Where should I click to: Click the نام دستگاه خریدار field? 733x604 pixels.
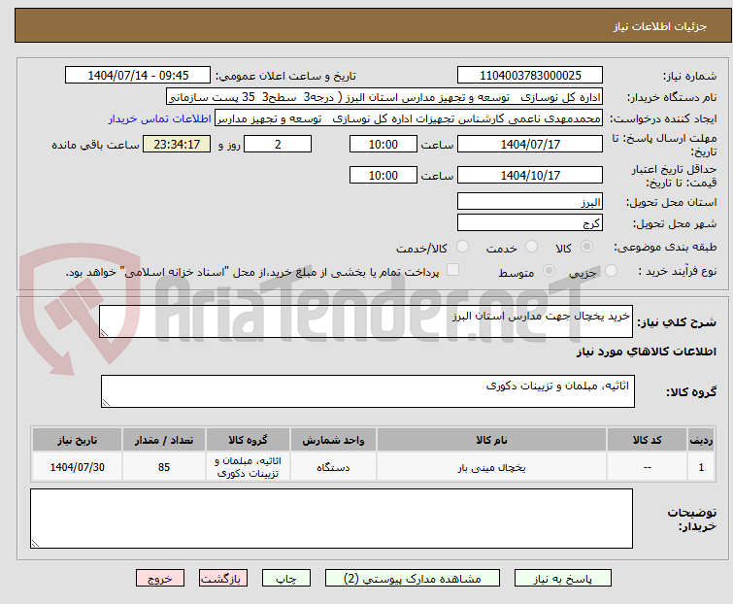pyautogui.click(x=384, y=97)
